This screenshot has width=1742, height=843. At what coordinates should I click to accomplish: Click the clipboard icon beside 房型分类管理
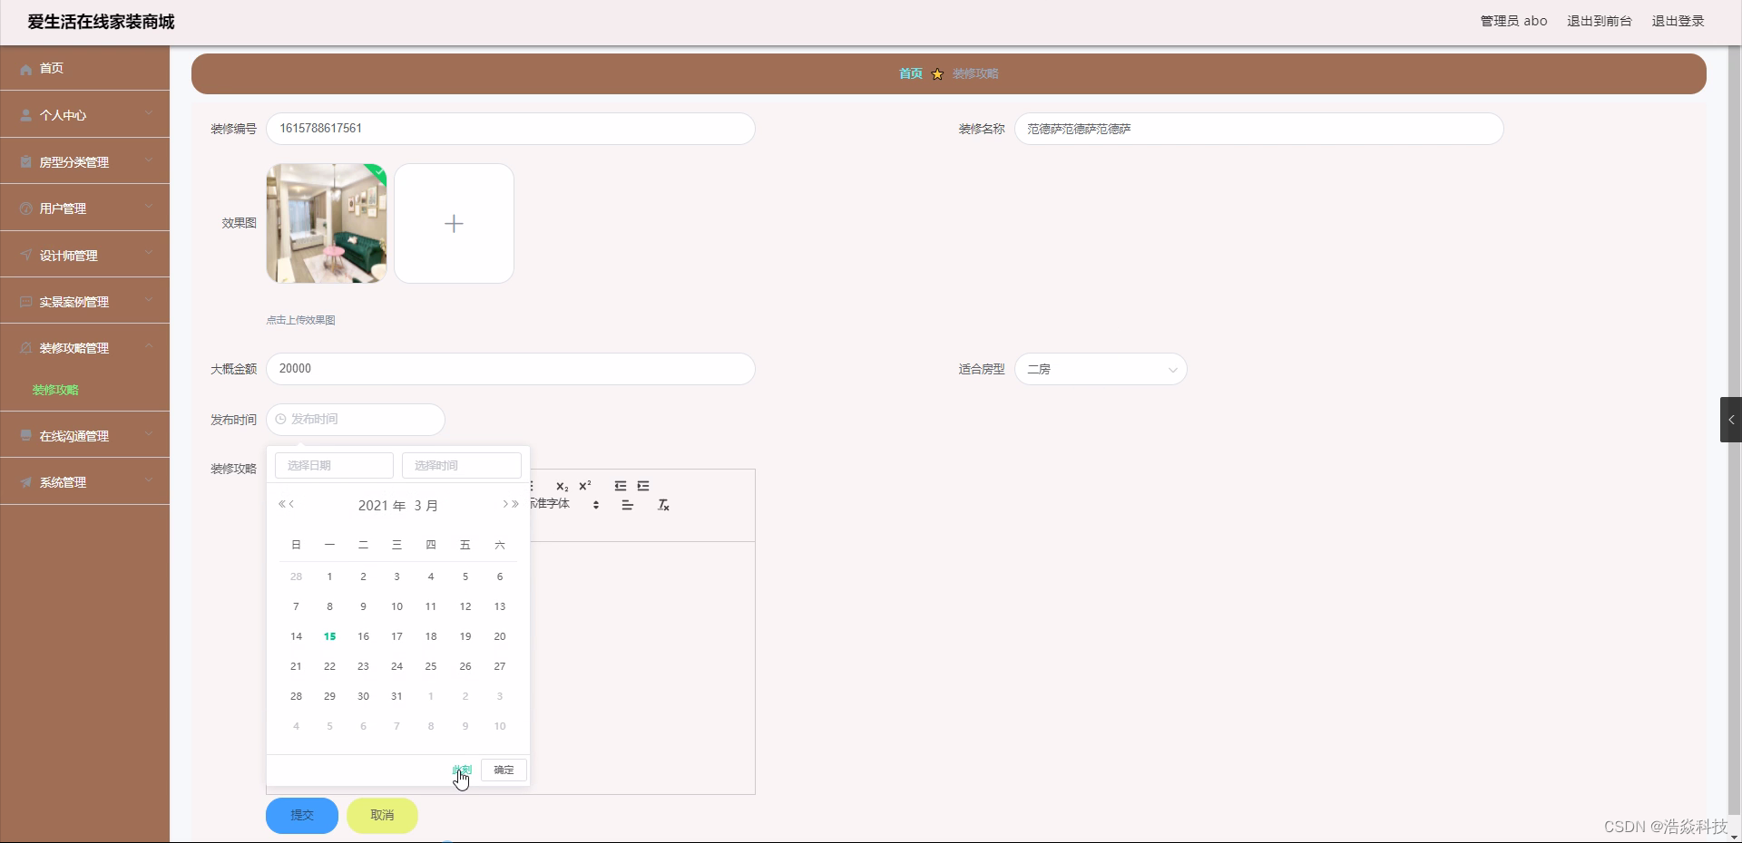coord(25,162)
